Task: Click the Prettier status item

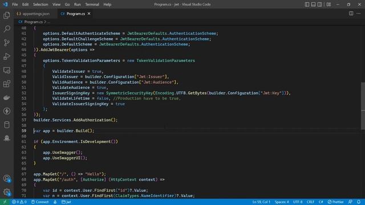Action: point(336,202)
